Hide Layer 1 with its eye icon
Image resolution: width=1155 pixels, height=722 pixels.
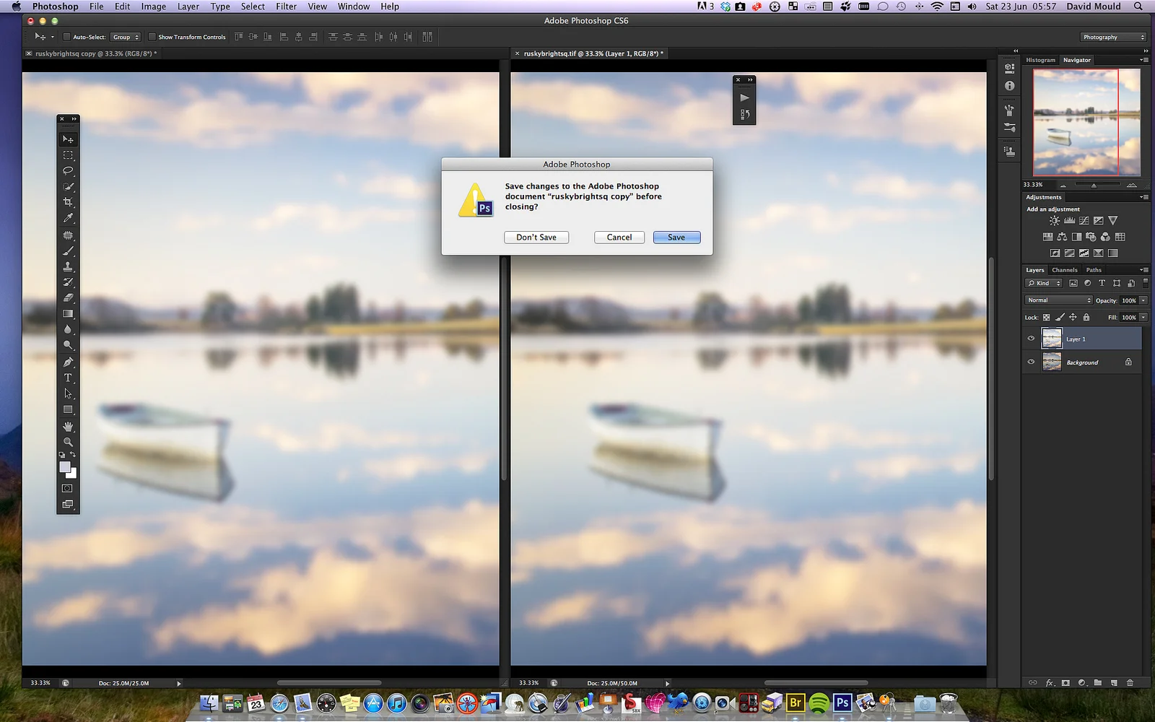1031,338
